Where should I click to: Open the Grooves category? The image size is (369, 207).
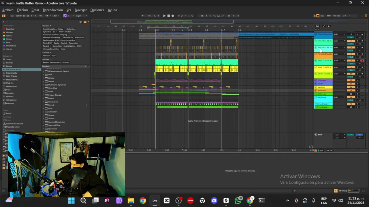coord(10,97)
